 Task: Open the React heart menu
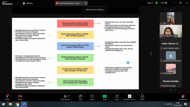pos(92,97)
